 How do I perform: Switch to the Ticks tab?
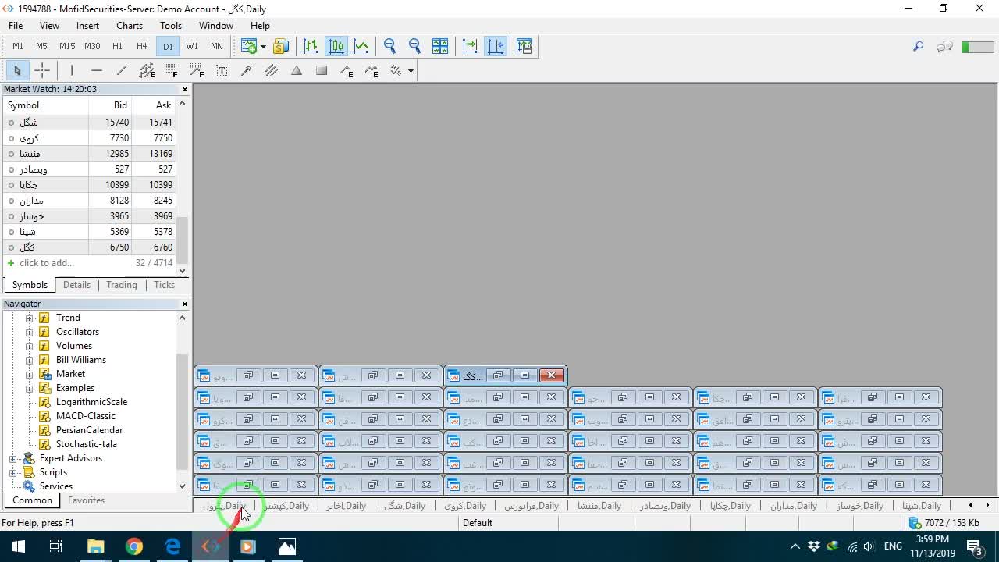[x=164, y=285]
